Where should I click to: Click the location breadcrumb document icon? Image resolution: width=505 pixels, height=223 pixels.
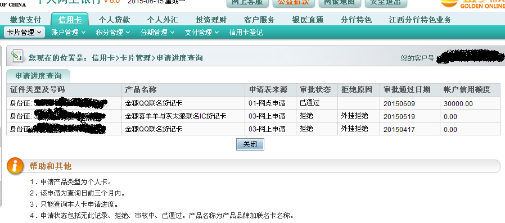click(x=17, y=56)
